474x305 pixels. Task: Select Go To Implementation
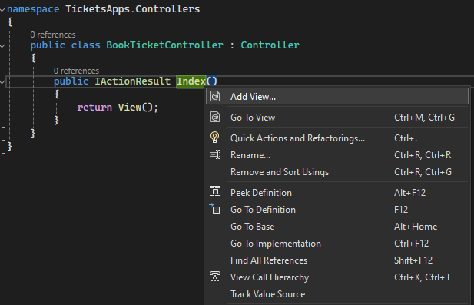tap(337, 244)
